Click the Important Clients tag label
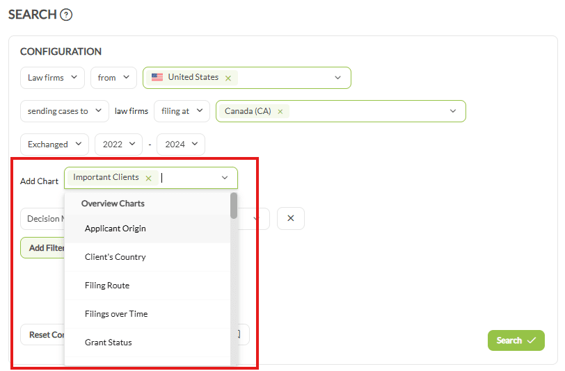The image size is (565, 371). tap(106, 177)
